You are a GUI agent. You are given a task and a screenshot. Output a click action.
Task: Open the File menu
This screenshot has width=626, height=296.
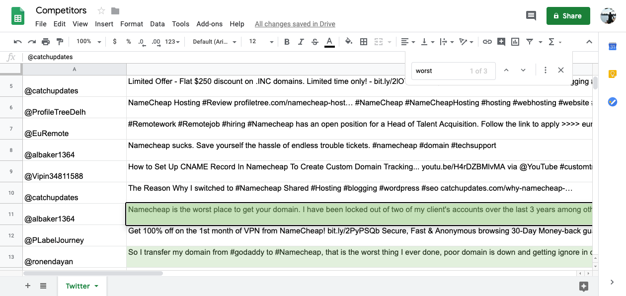[41, 24]
